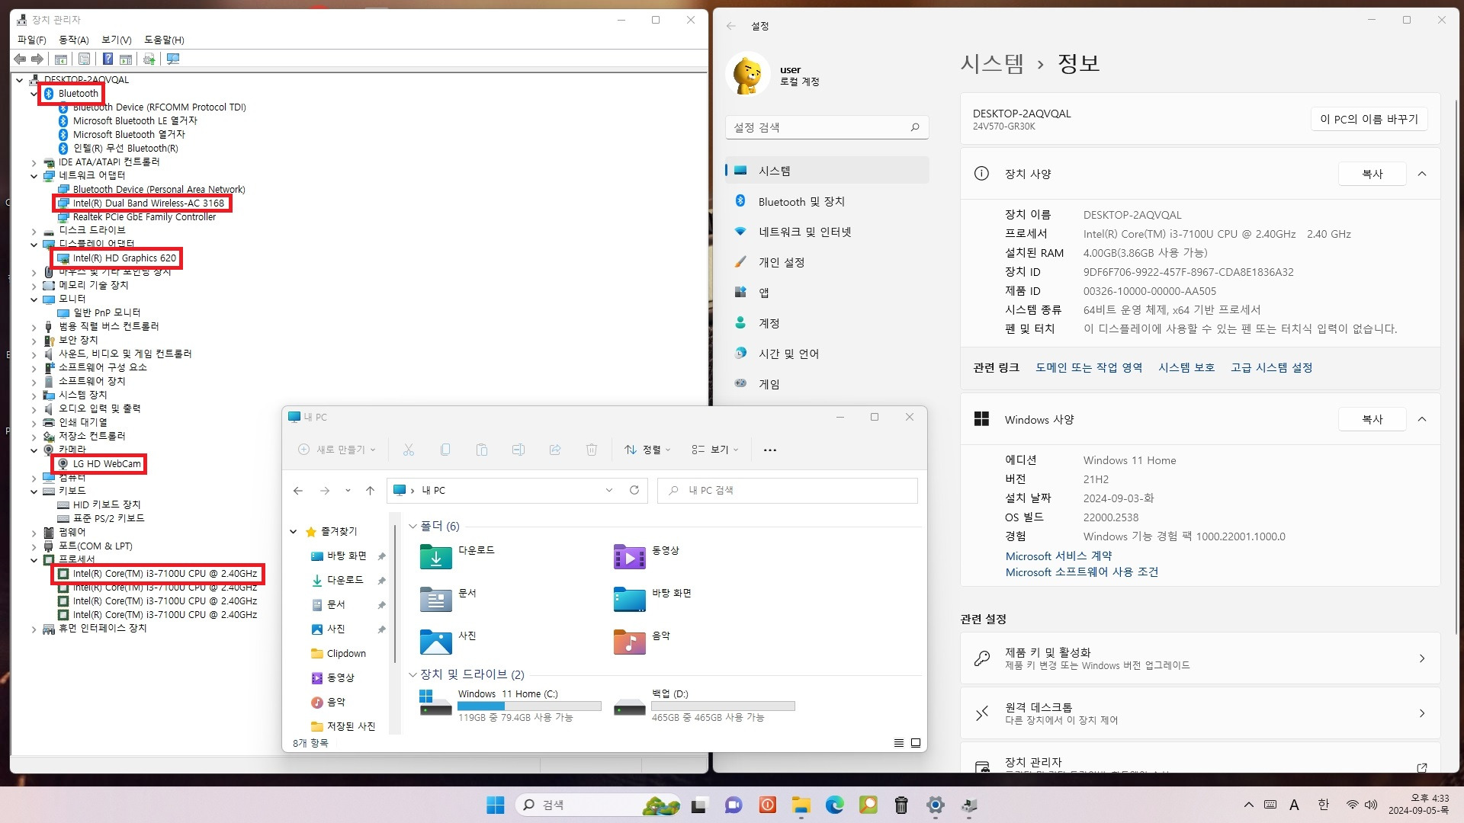Collapse the 네트워크 어댑터 node

[34, 176]
